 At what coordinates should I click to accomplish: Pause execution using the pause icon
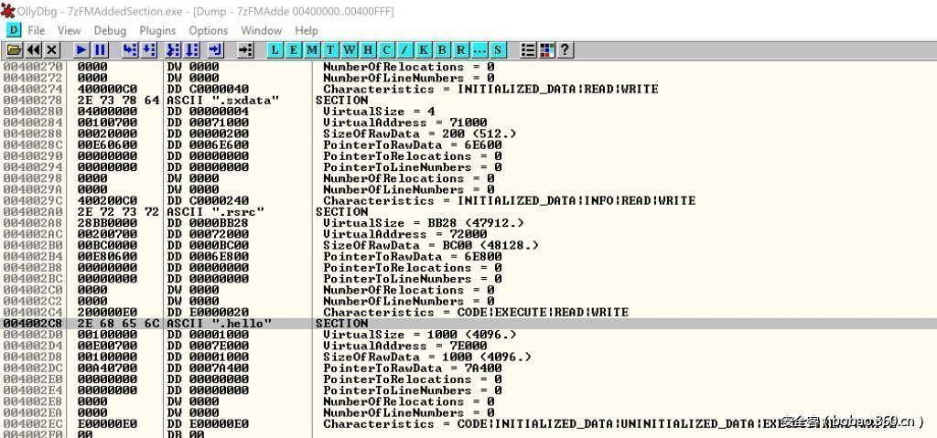pos(100,49)
